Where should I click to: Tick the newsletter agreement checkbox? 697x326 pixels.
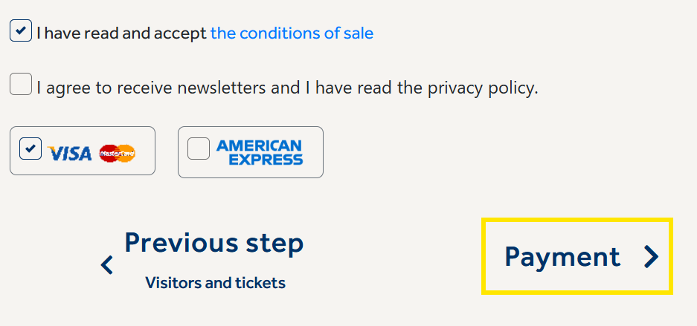(x=21, y=84)
